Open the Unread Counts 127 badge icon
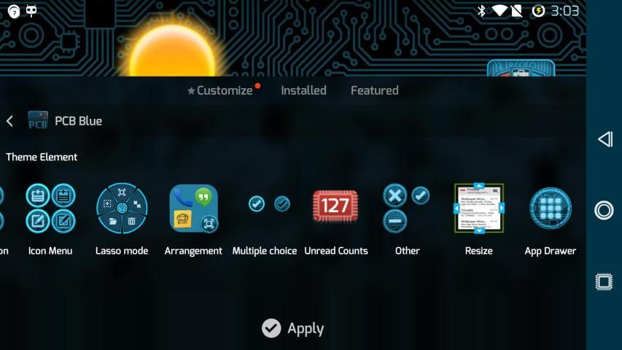This screenshot has width=622, height=350. click(x=335, y=206)
